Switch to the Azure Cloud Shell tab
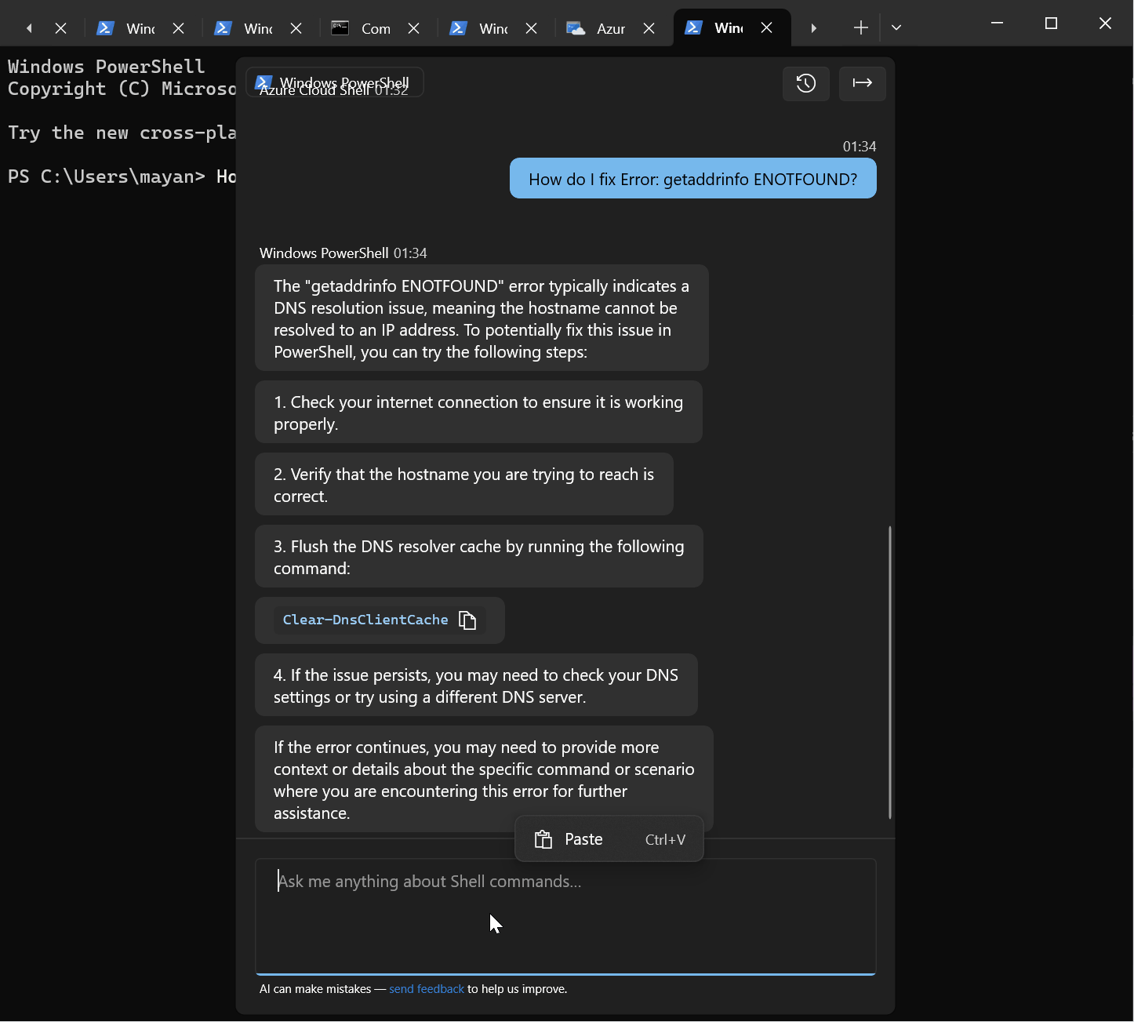This screenshot has height=1022, width=1134. click(x=613, y=28)
